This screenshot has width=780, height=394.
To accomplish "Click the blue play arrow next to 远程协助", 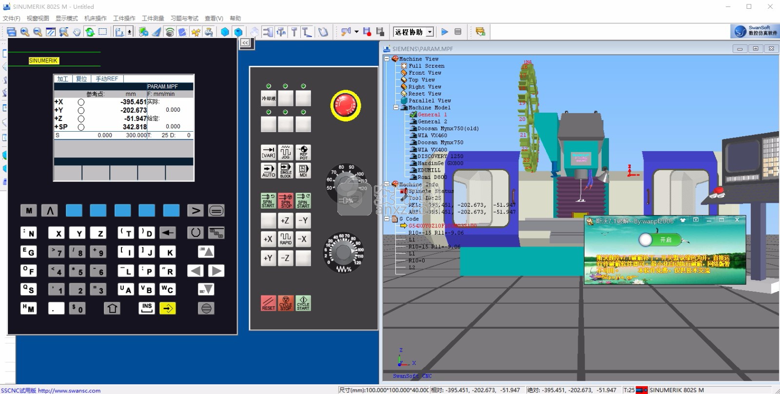I will click(445, 32).
